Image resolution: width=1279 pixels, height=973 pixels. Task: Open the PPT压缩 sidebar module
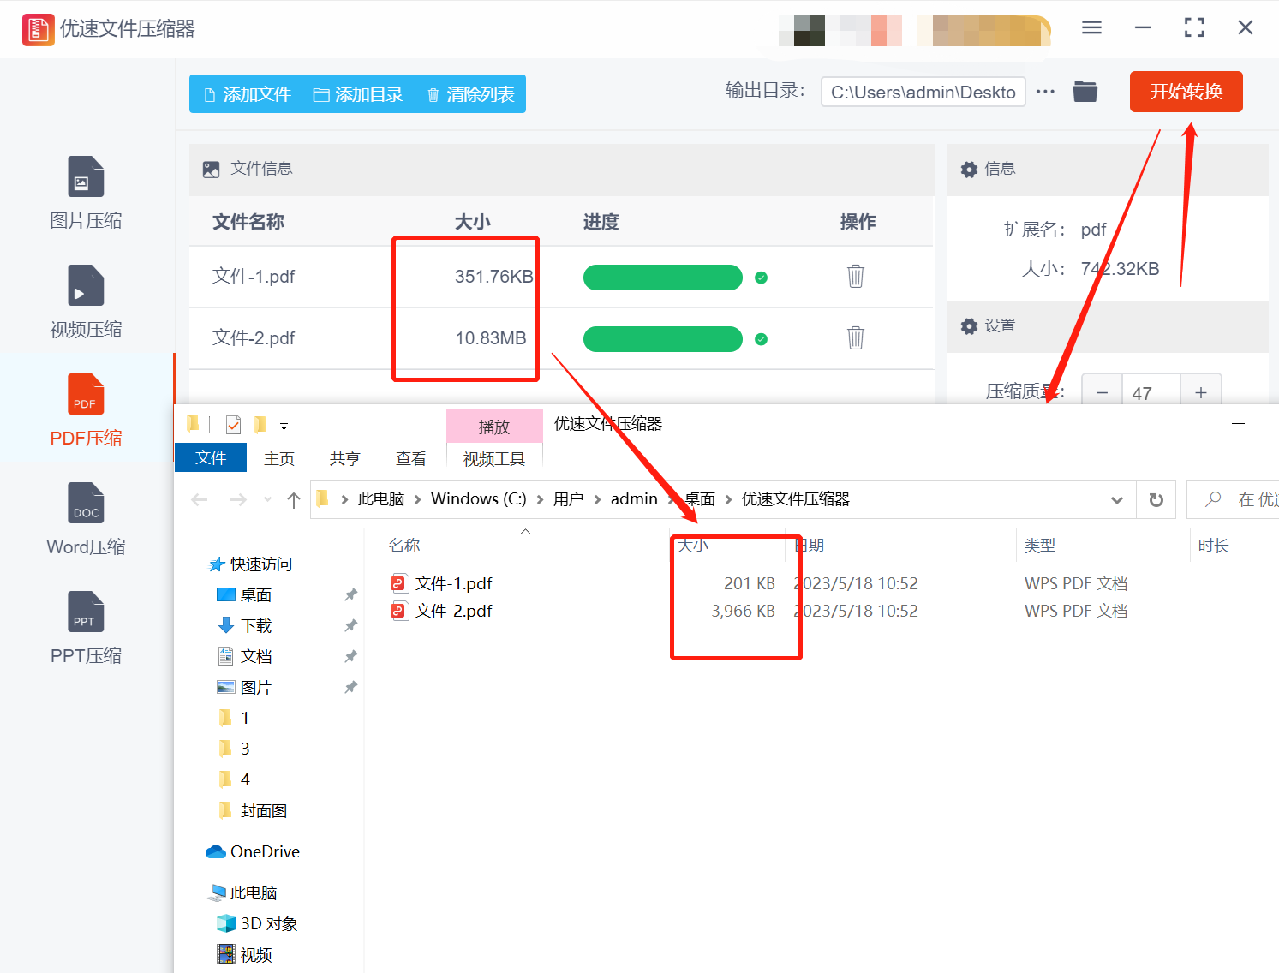[x=86, y=629]
